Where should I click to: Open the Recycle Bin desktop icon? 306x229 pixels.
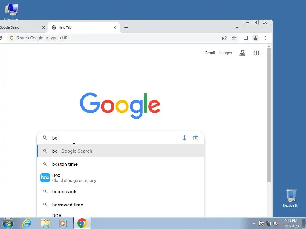291,198
